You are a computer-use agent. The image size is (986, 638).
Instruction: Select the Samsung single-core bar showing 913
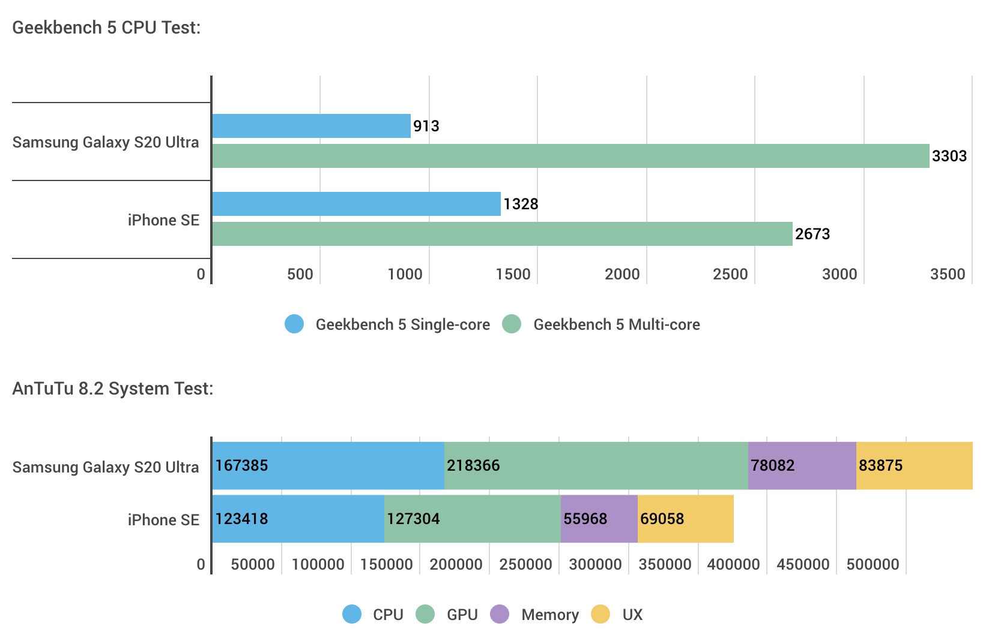click(x=311, y=126)
